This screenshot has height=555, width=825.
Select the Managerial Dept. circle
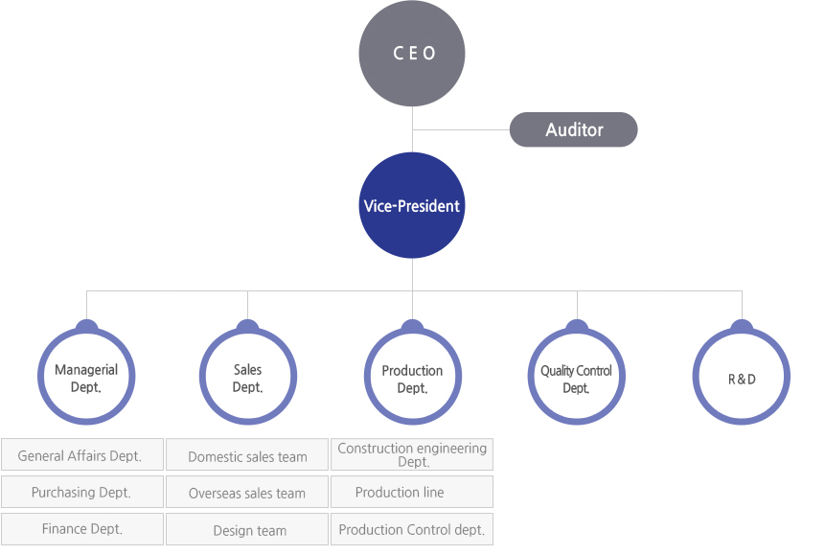click(x=86, y=376)
